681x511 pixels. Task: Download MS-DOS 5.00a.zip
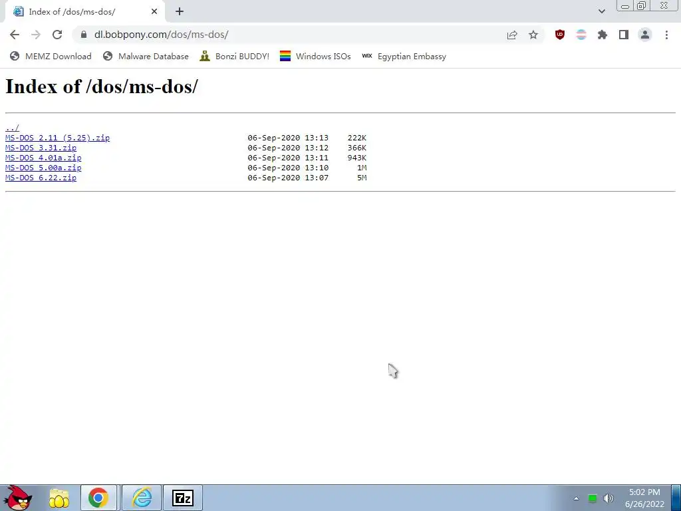coord(43,168)
